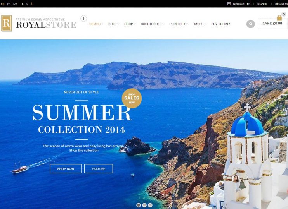Click the newsletter envelope icon
This screenshot has height=209, width=288.
(229, 3)
